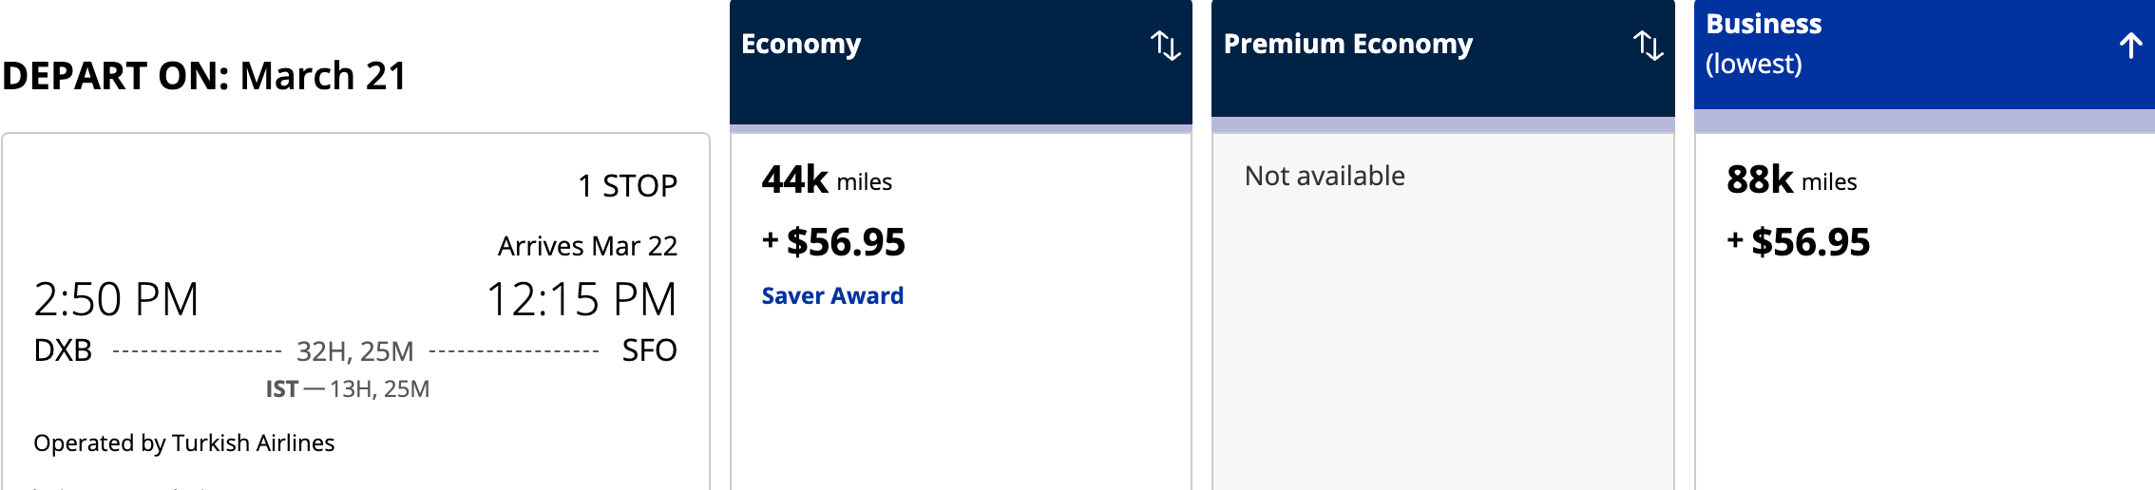Viewport: 2155px width, 490px height.
Task: Select the Premium Economy column header label
Action: pyautogui.click(x=1347, y=45)
